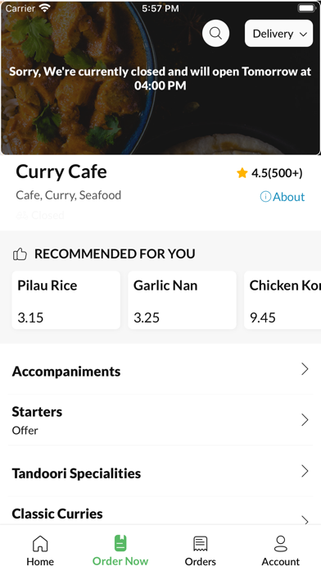Choose the Chicken Korma recommended card
The width and height of the screenshot is (321, 571).
(283, 300)
